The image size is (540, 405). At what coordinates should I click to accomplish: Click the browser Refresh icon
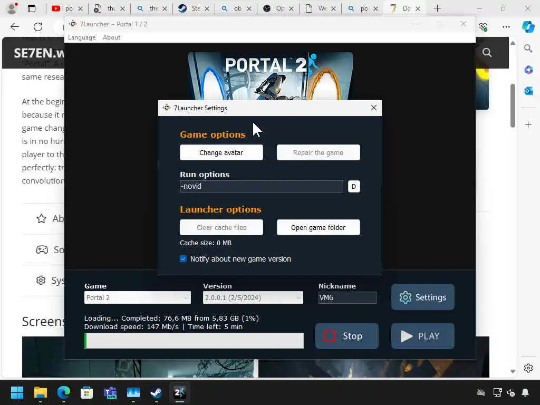[x=38, y=26]
